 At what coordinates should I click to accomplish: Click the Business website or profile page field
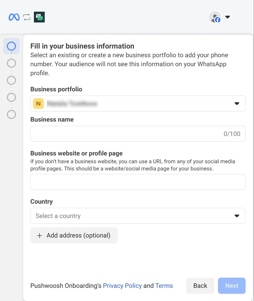[x=138, y=182]
